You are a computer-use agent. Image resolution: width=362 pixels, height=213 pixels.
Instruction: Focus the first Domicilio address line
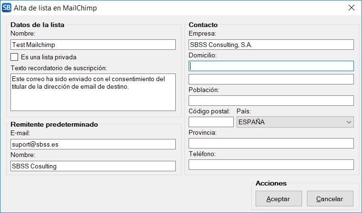[x=271, y=66]
